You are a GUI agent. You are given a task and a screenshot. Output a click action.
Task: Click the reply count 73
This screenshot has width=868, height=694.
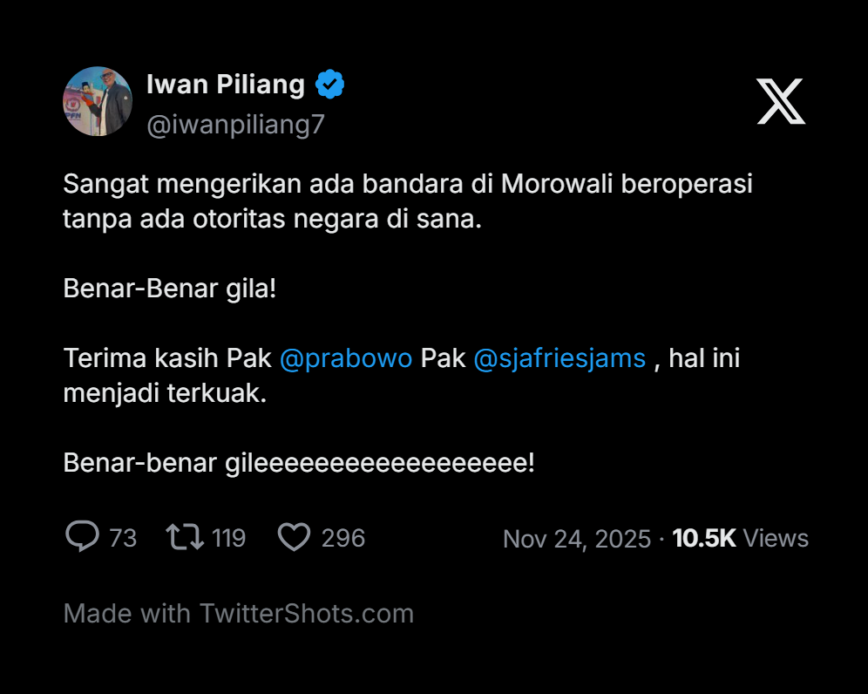tap(123, 538)
